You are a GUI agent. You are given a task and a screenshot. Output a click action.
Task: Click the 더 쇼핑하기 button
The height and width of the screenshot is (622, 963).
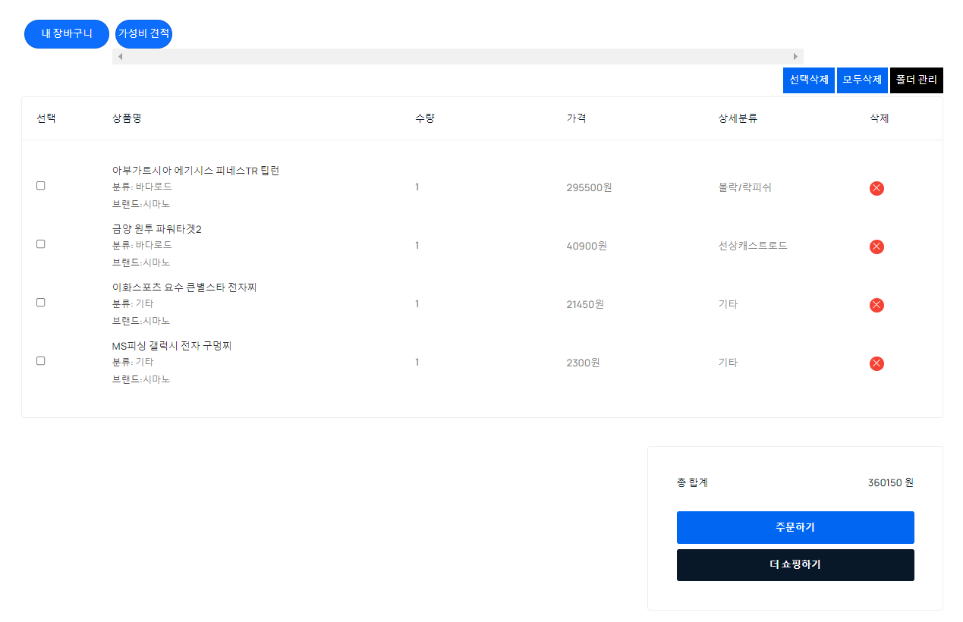click(x=795, y=565)
